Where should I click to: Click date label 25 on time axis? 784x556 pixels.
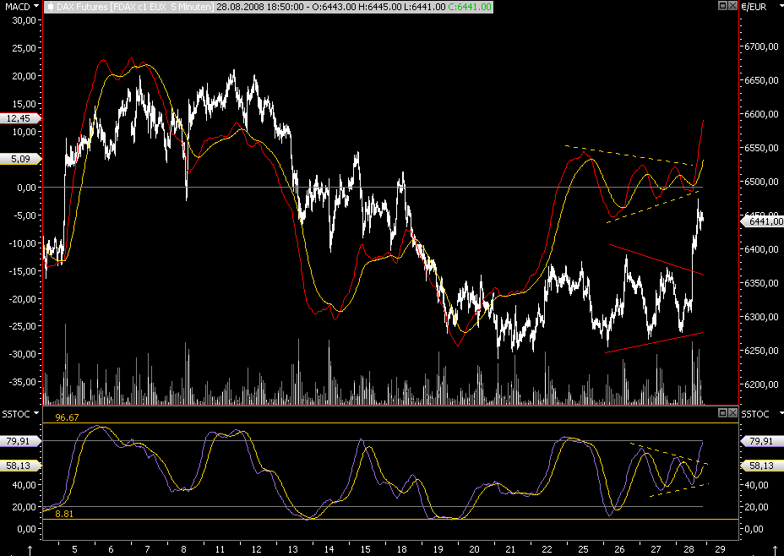coord(583,549)
